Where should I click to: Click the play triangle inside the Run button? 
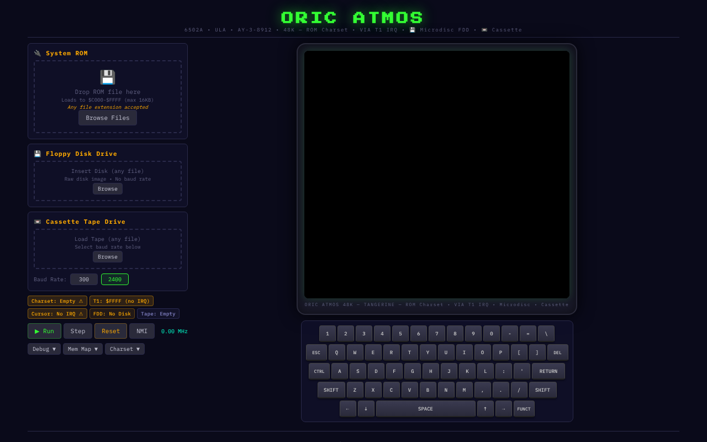[36, 331]
